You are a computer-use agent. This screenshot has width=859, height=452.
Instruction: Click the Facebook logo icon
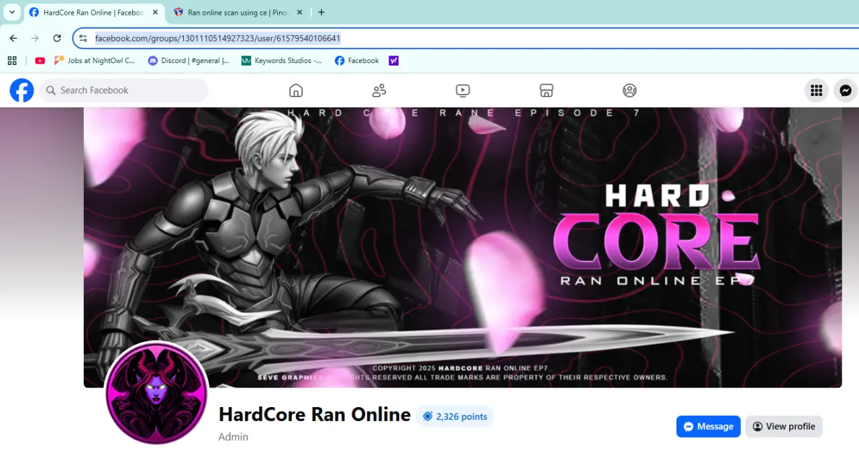coord(21,91)
